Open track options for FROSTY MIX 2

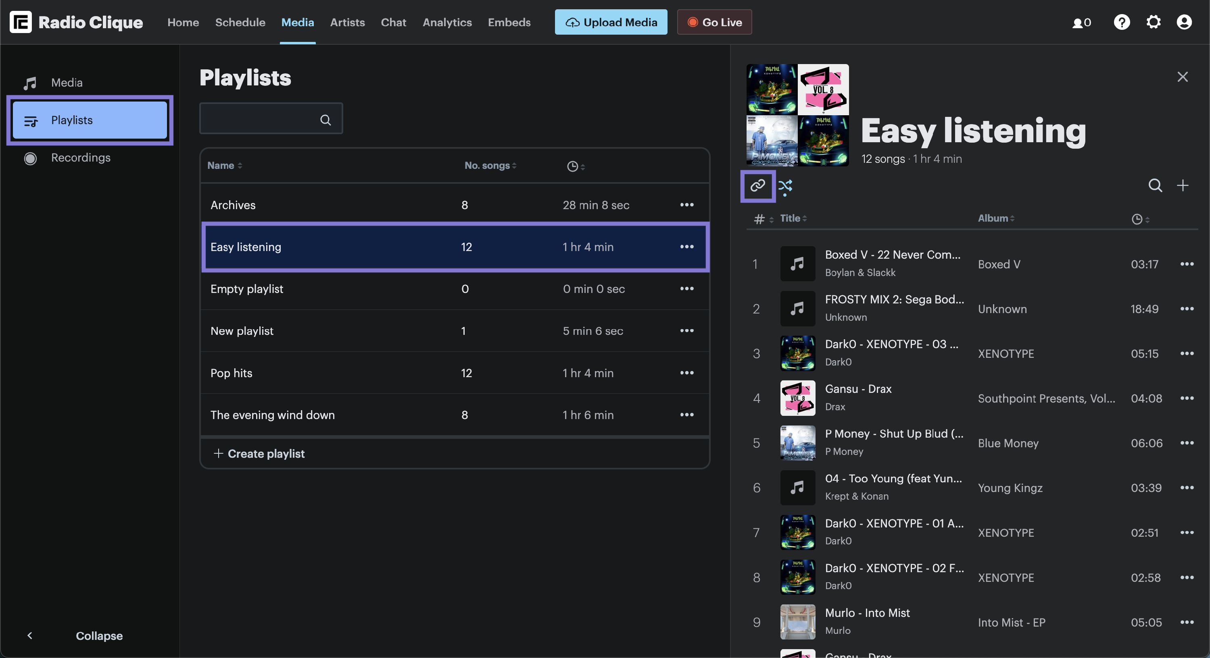pyautogui.click(x=1187, y=308)
